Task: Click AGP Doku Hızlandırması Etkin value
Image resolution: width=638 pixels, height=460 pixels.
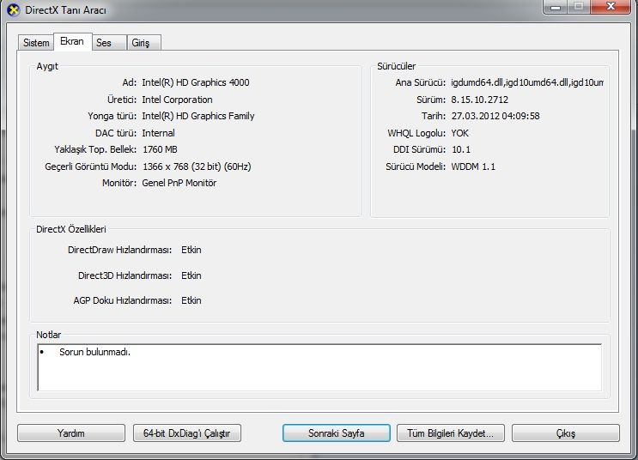Action: click(x=191, y=300)
